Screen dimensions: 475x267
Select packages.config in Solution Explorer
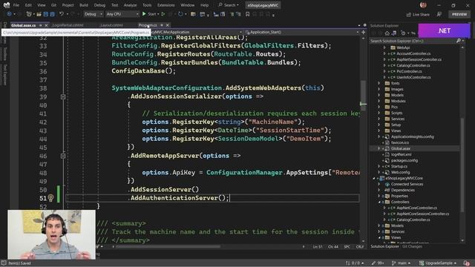[x=404, y=160]
